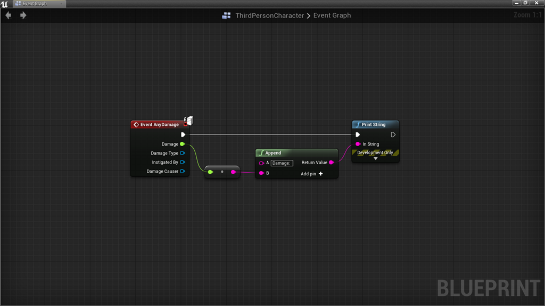The height and width of the screenshot is (306, 545).
Task: Click the conversion node's green input pin
Action: (x=210, y=172)
